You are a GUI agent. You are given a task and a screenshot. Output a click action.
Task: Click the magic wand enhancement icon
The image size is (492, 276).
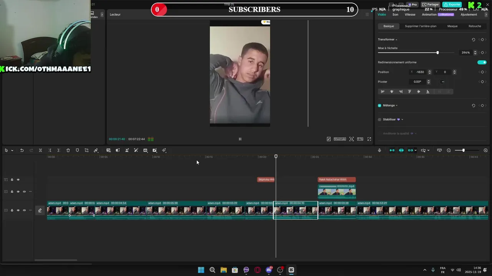tap(136, 150)
